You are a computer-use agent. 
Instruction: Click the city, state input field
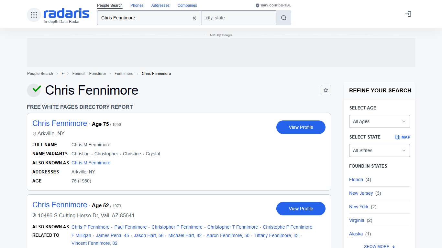click(x=239, y=18)
